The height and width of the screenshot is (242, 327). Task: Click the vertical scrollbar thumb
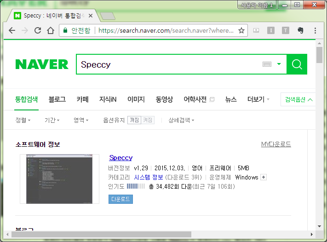coord(319,55)
